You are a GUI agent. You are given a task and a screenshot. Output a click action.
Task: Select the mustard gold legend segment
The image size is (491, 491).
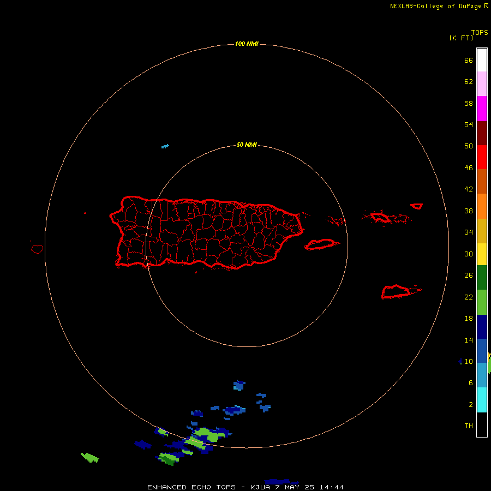pos(482,231)
